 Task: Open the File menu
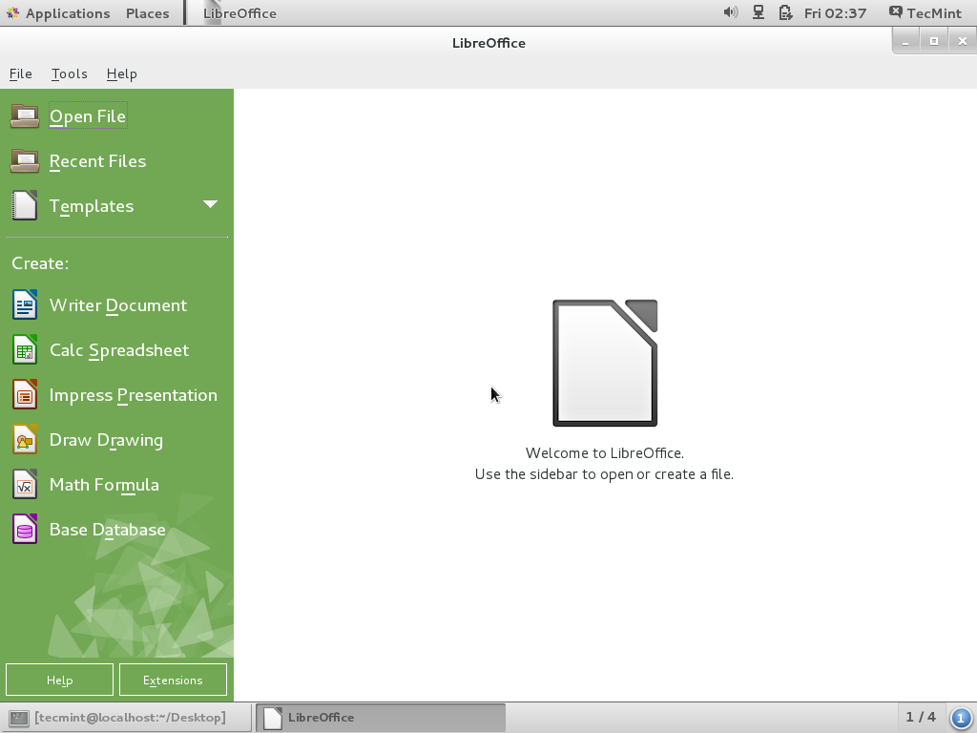pos(21,73)
